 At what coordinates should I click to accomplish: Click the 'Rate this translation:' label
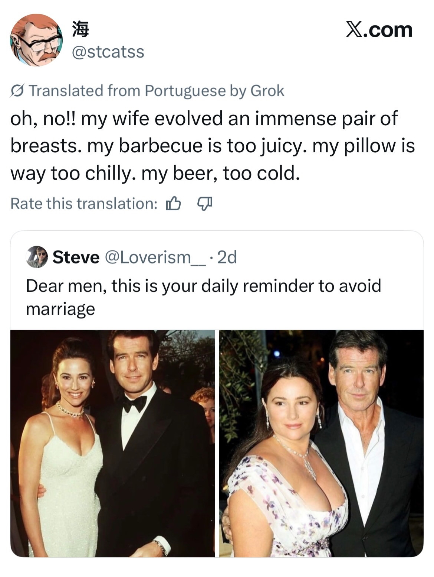84,204
